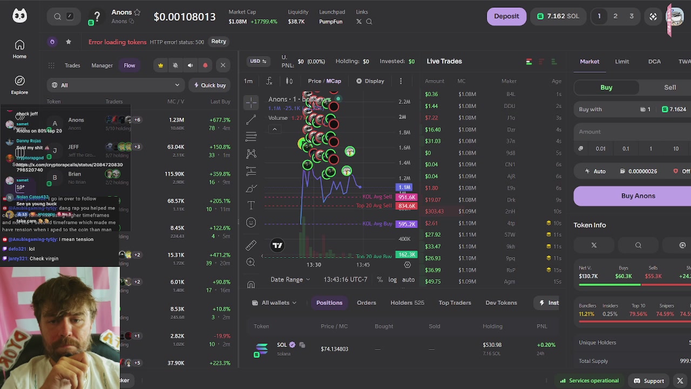Select the Limit order tab

tap(622, 62)
